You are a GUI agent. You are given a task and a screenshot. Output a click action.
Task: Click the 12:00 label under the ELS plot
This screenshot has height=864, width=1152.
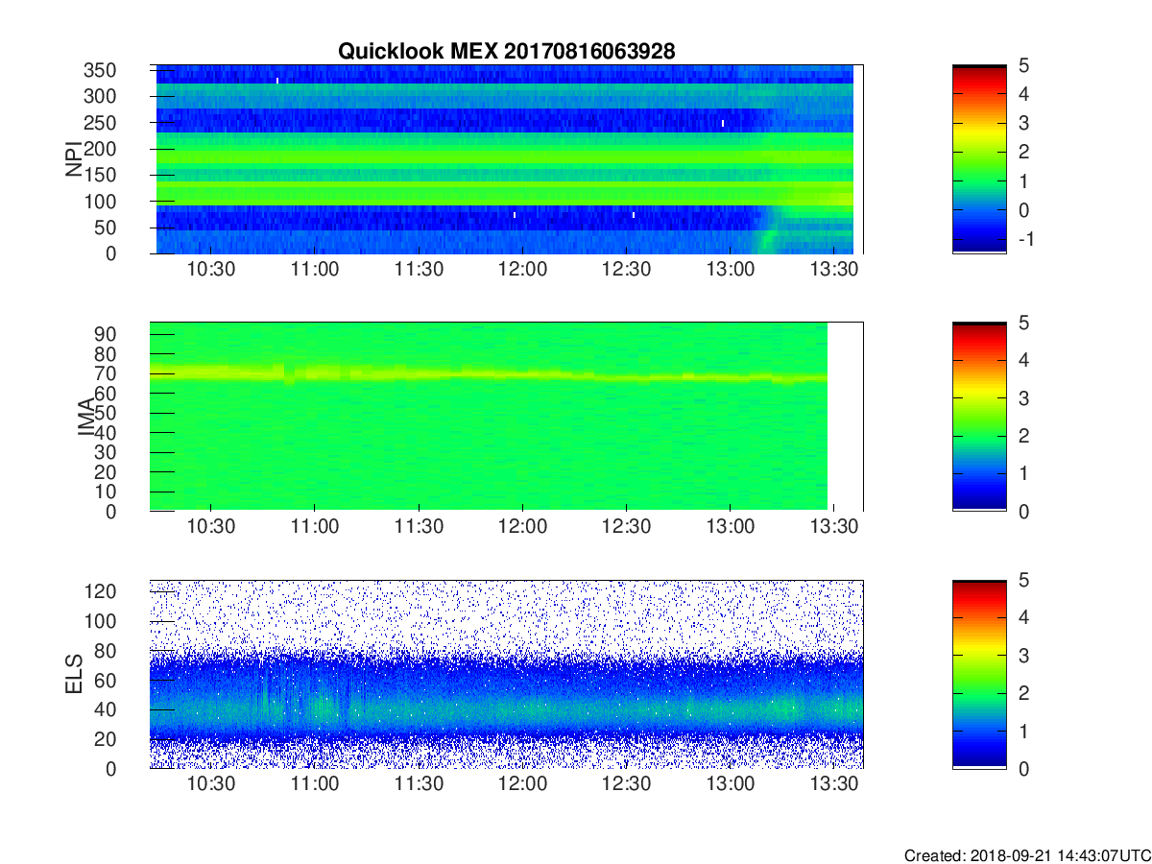pyautogui.click(x=522, y=784)
